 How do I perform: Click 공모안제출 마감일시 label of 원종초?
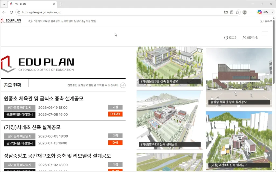point(19,114)
